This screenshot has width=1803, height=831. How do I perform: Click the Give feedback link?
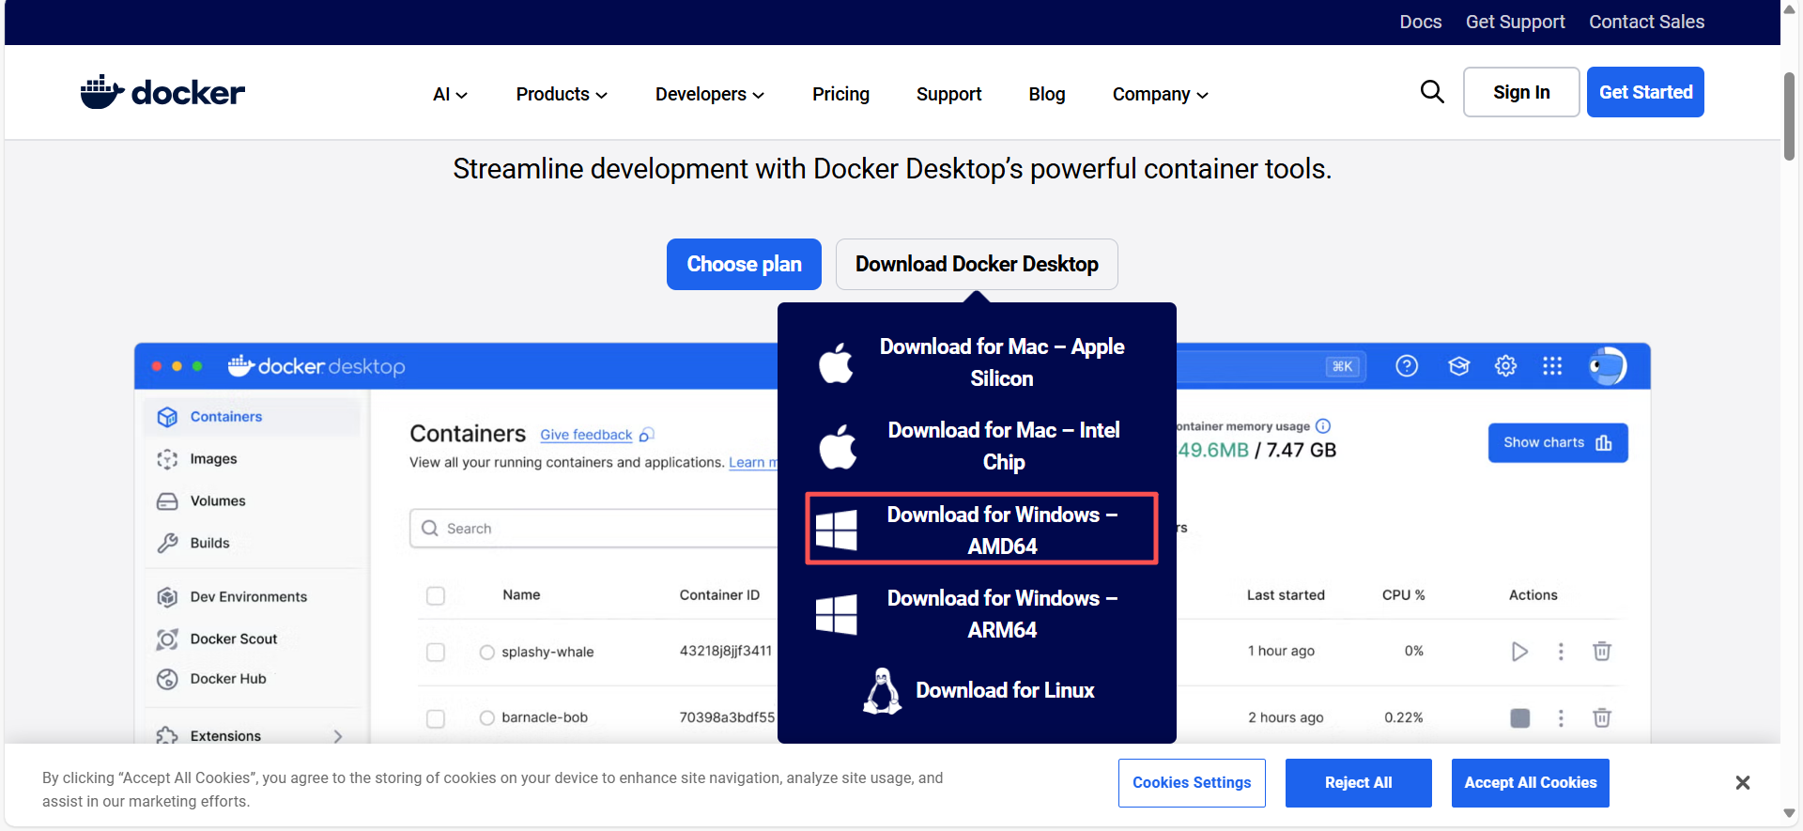pos(587,435)
